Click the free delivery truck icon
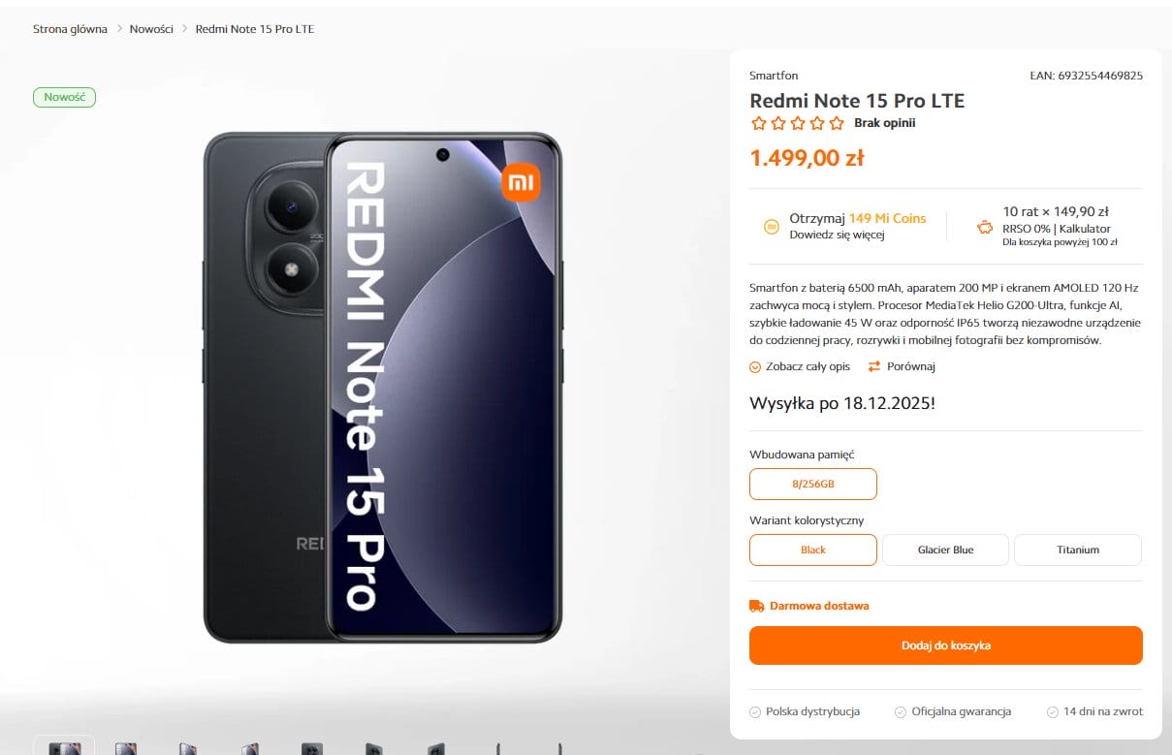The width and height of the screenshot is (1172, 755). tap(757, 606)
